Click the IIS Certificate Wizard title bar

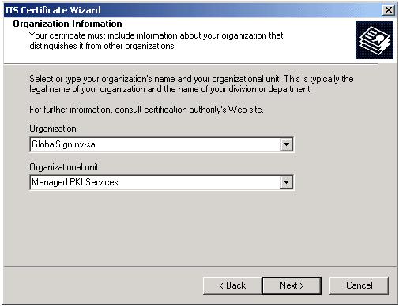[192, 10]
